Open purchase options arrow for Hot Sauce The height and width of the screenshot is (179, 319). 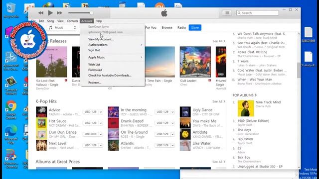coord(101,123)
